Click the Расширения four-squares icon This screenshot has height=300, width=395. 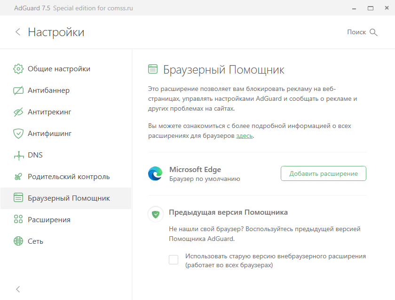[18, 220]
